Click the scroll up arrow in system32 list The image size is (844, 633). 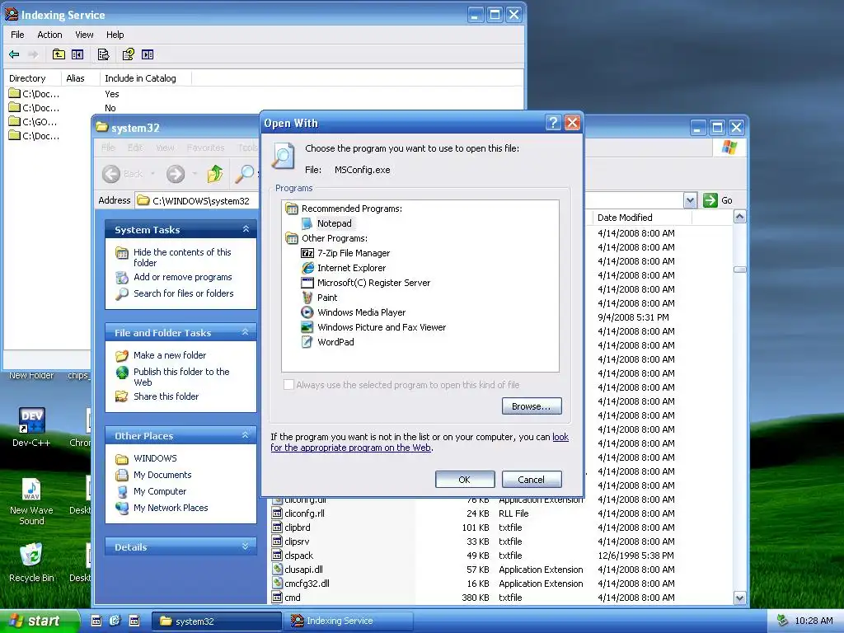739,217
